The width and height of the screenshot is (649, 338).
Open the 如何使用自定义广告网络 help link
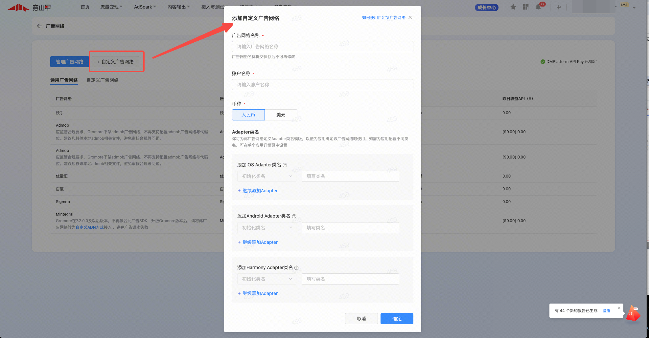pyautogui.click(x=383, y=18)
